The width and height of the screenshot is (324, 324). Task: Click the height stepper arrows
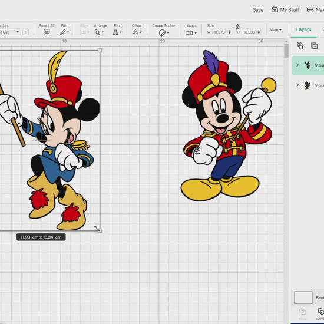pos(259,32)
